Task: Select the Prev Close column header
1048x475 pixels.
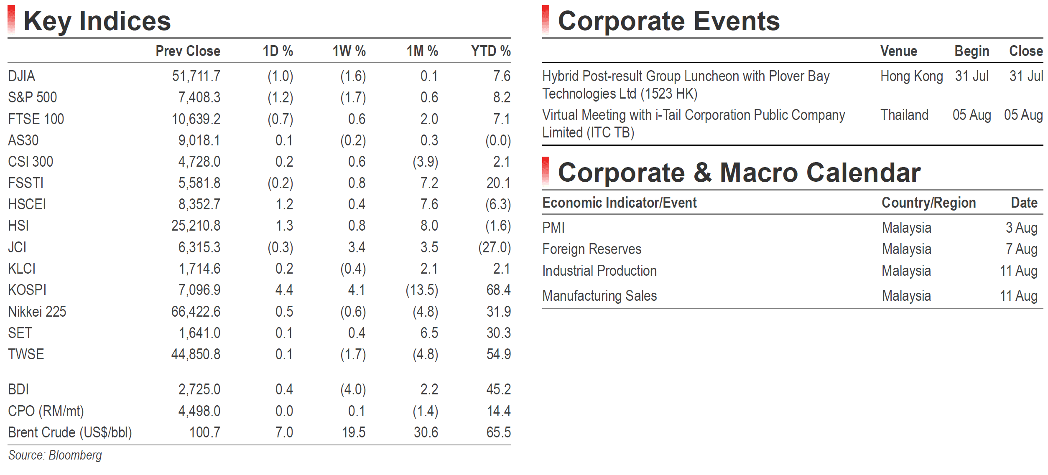Action: click(x=188, y=51)
